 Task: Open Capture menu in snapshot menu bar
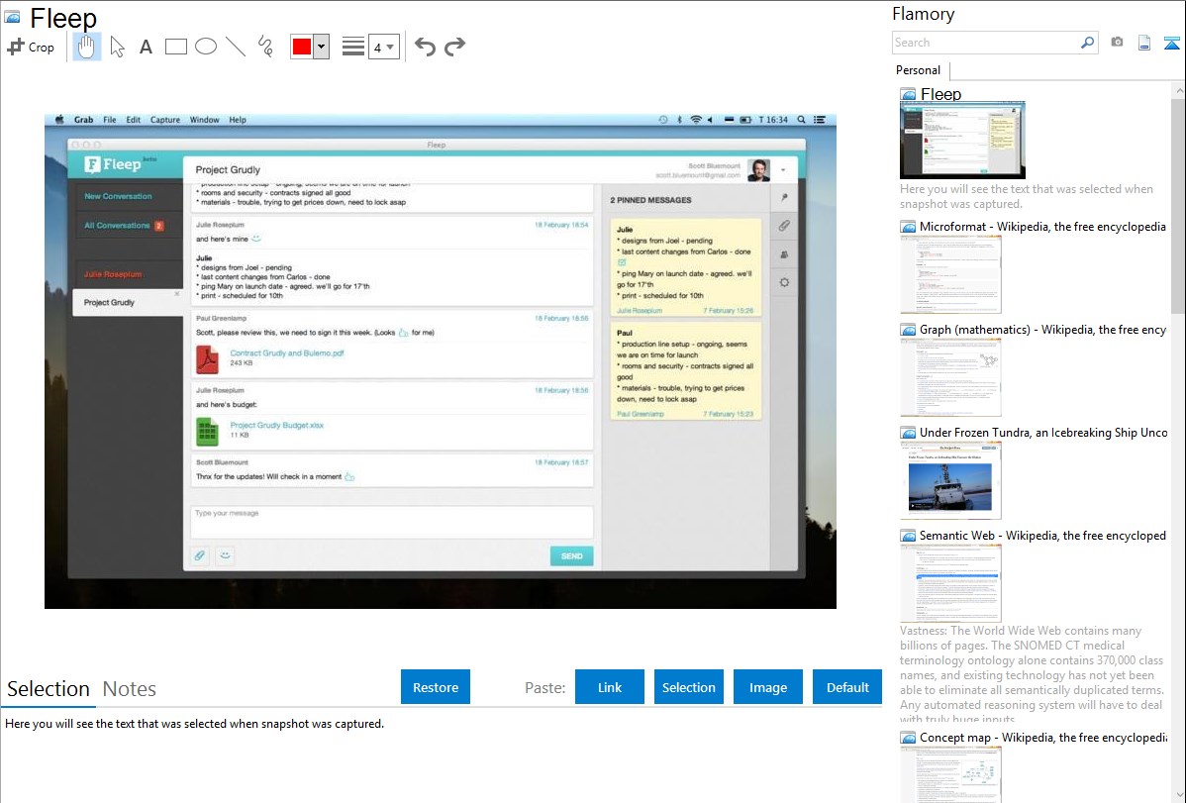pos(165,120)
